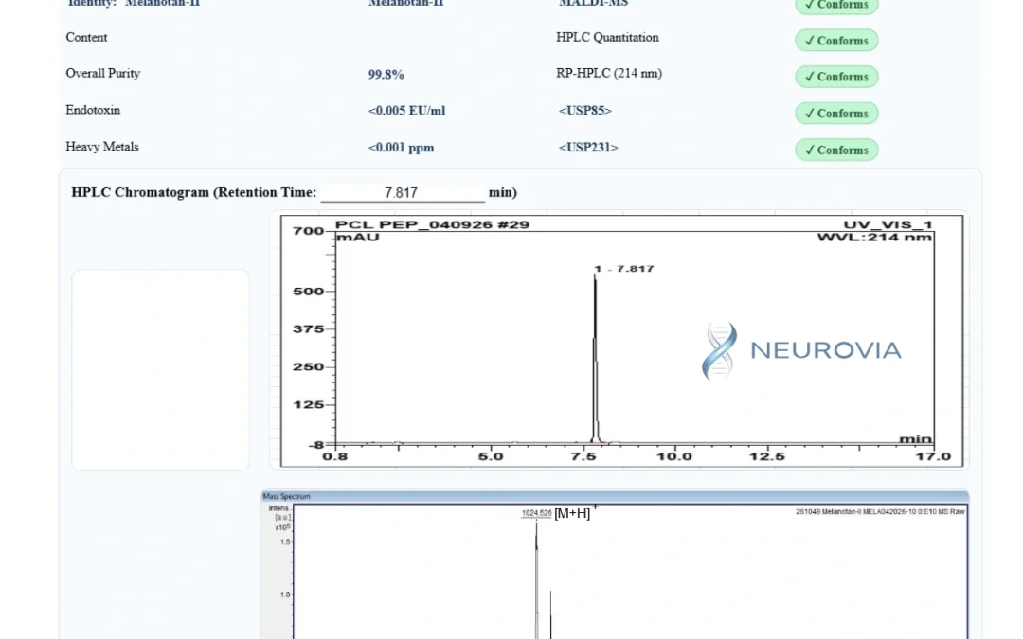
Task: Click the Conforms badge for Heavy Metals
Action: click(836, 150)
